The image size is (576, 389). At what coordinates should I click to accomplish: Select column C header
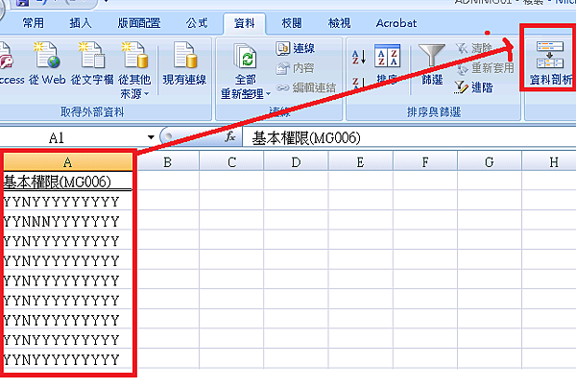(x=231, y=162)
